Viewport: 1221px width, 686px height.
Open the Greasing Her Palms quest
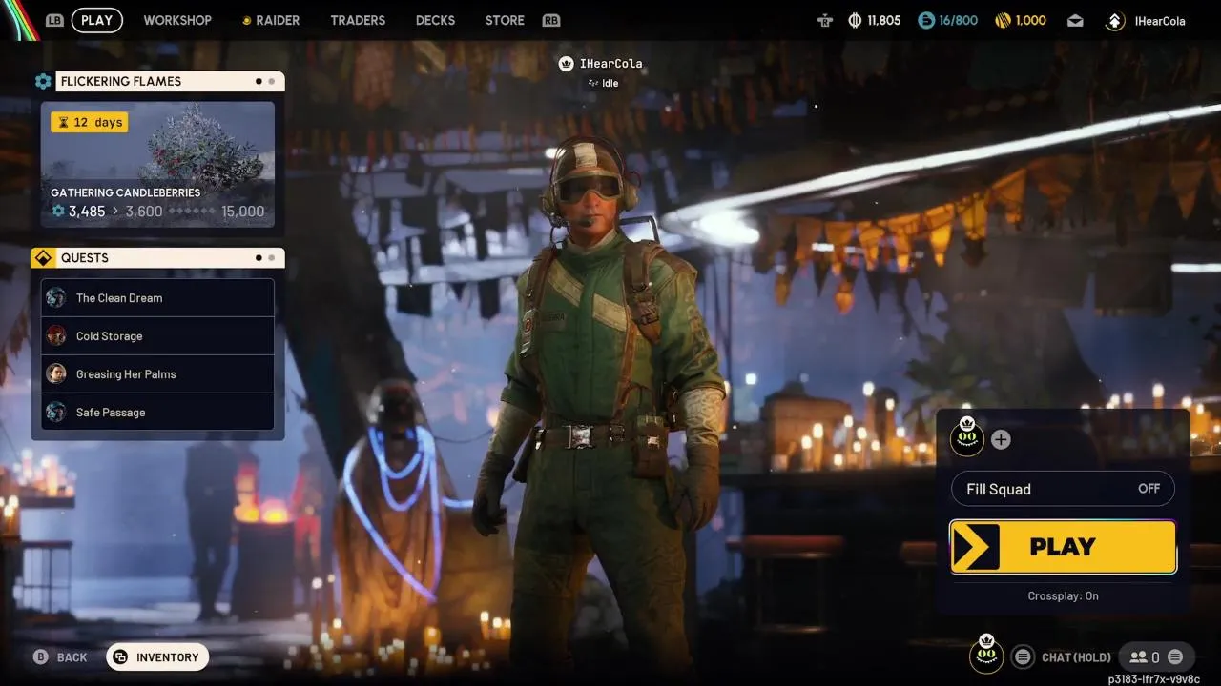[x=157, y=373]
